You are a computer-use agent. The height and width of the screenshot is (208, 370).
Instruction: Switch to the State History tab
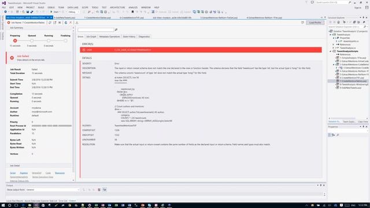coord(129,36)
